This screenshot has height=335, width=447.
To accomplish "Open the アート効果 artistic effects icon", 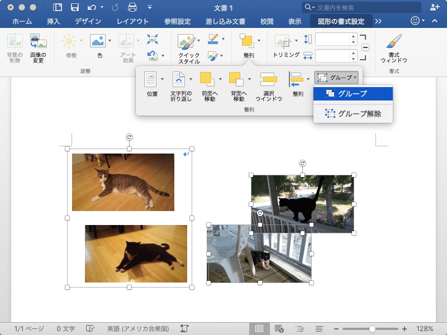I will (x=126, y=41).
